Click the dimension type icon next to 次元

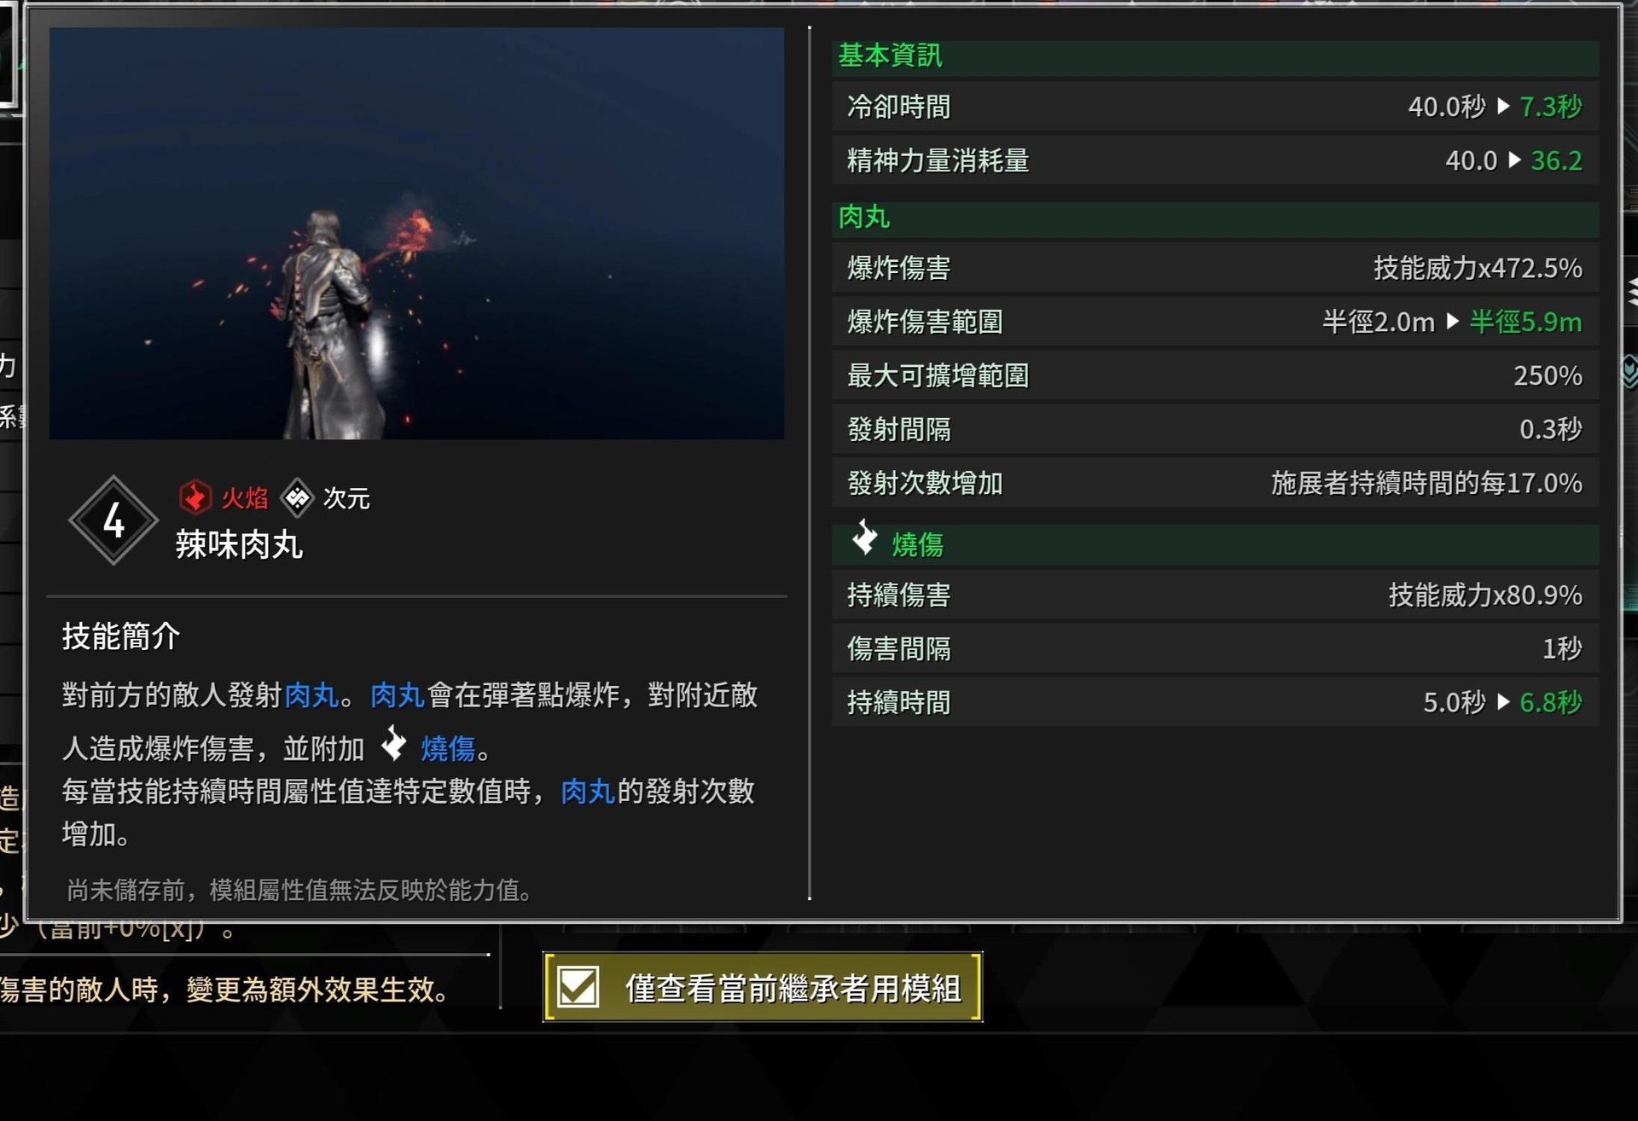[x=297, y=497]
